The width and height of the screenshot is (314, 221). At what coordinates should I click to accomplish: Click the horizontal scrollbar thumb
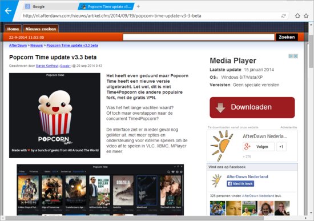coord(134,218)
